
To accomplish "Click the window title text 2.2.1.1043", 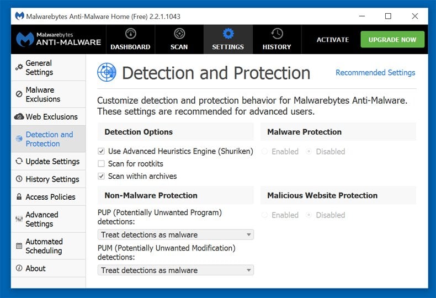I will [x=165, y=17].
